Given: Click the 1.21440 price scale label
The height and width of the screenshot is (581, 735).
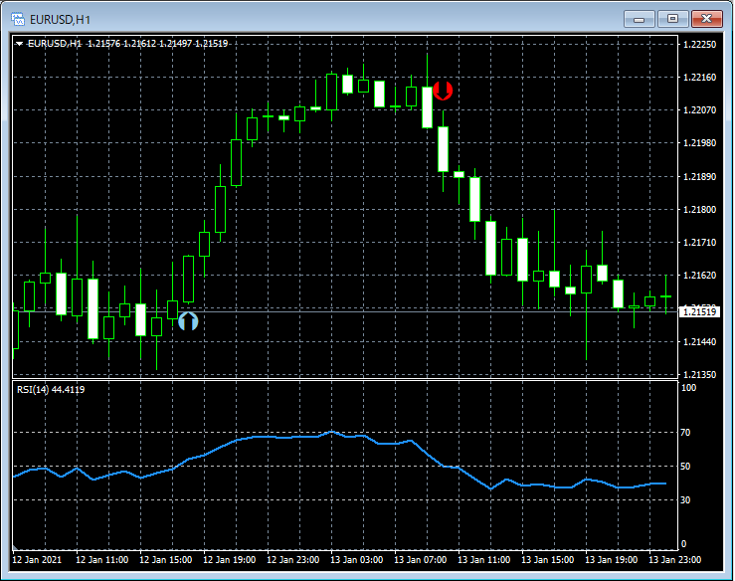Looking at the screenshot, I should 699,342.
